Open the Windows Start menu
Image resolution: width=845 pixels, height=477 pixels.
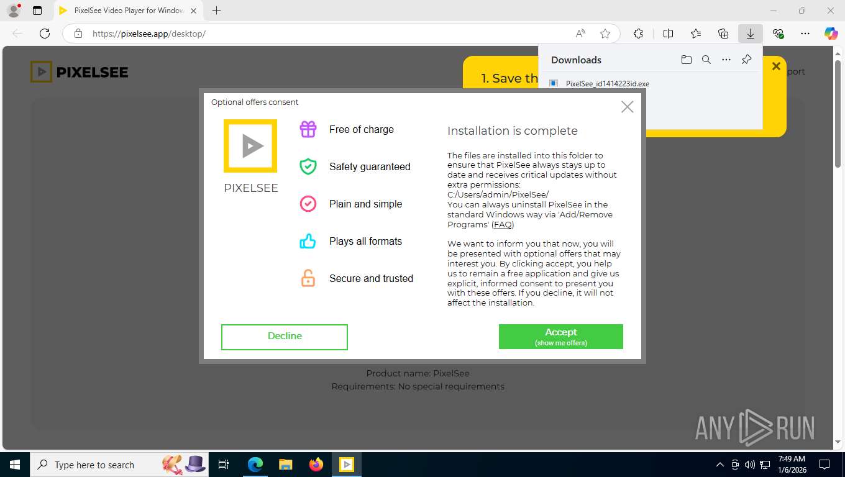(15, 465)
